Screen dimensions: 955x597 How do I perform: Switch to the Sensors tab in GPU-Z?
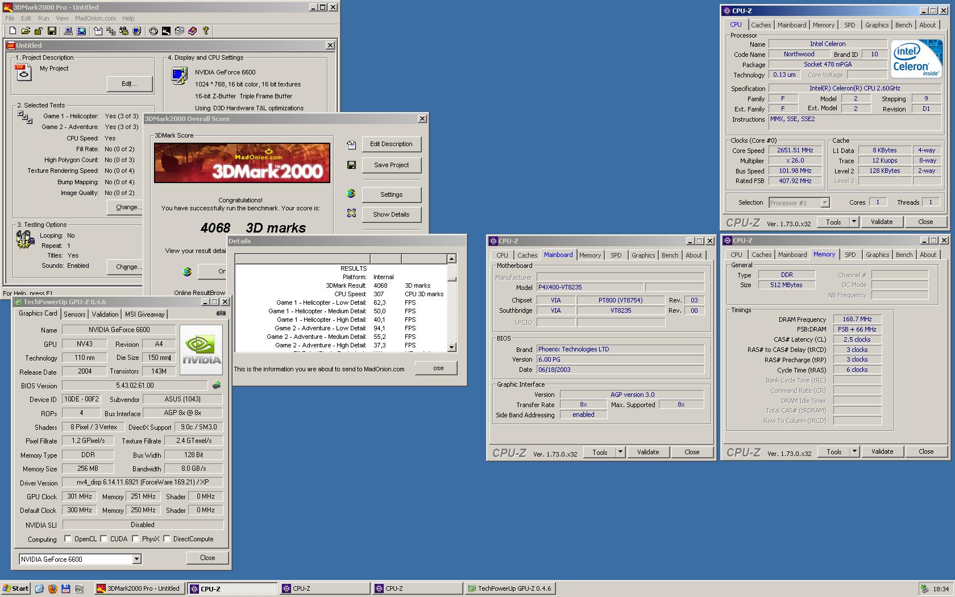tap(74, 314)
